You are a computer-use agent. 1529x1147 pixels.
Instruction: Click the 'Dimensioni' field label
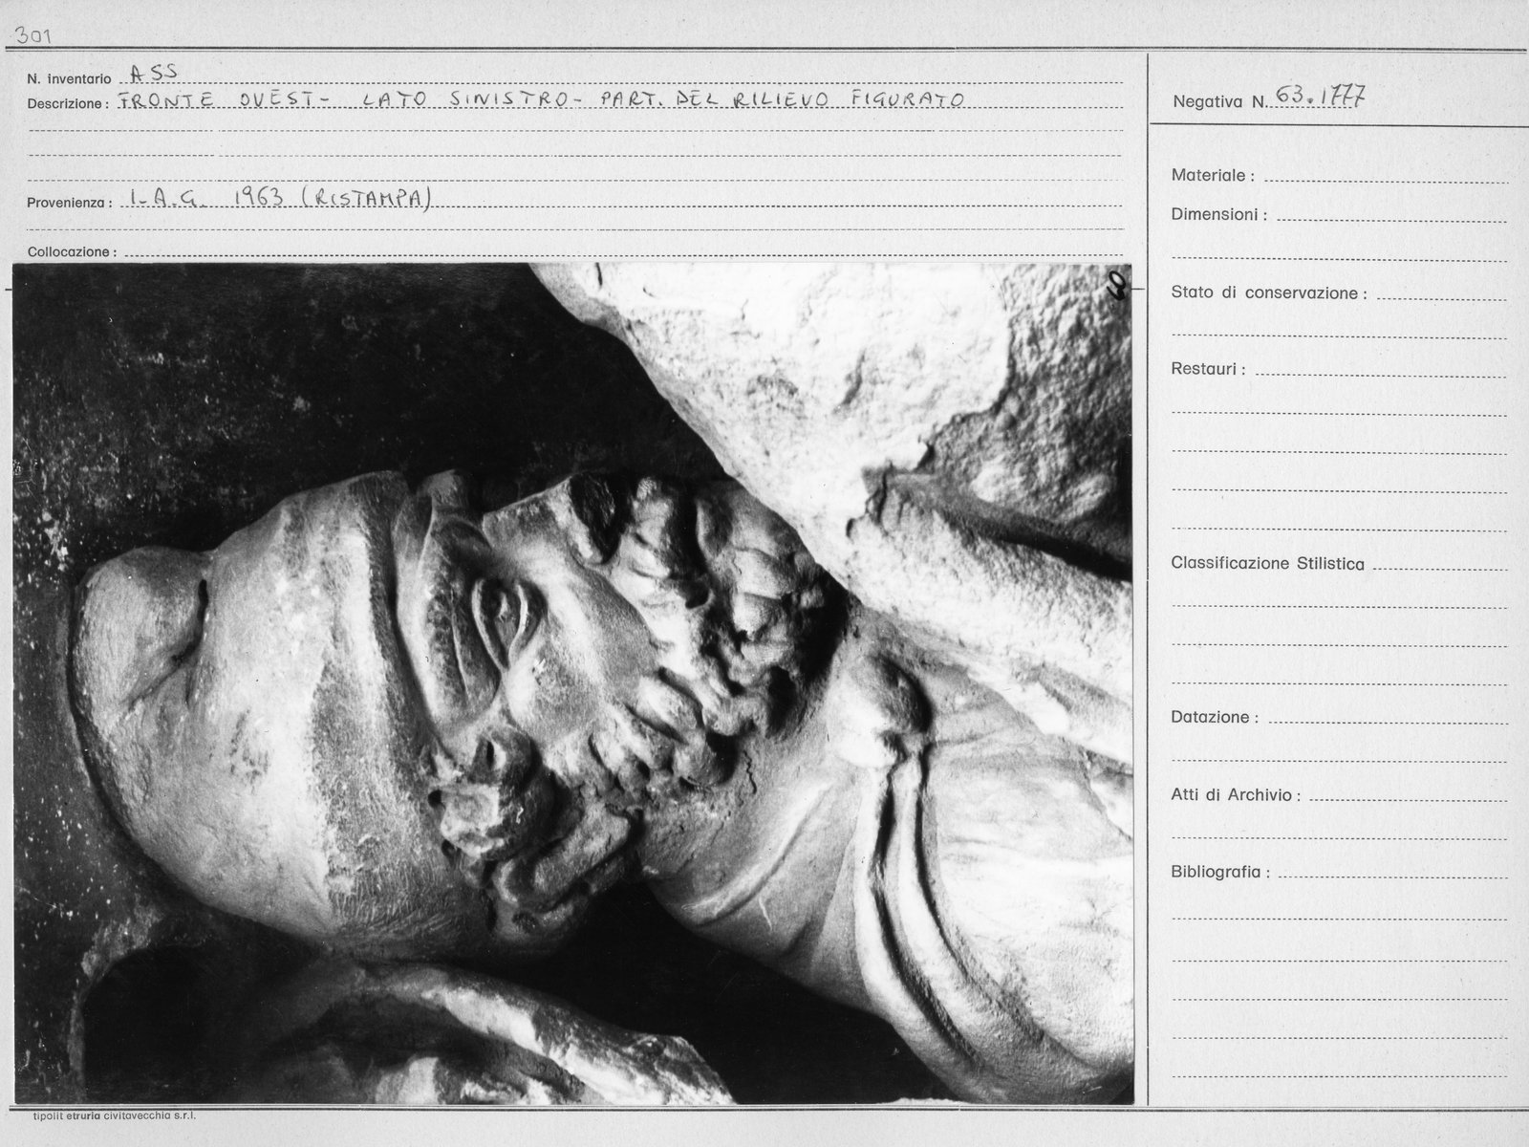(1219, 215)
